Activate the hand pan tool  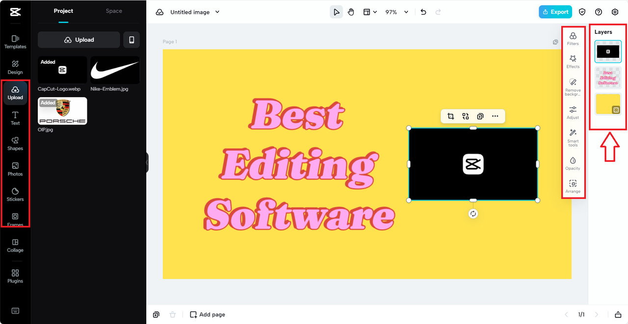(x=351, y=12)
